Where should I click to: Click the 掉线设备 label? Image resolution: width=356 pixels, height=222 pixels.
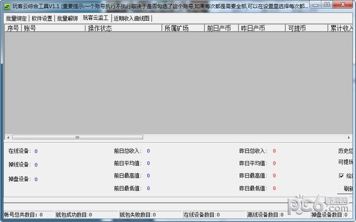click(20, 165)
